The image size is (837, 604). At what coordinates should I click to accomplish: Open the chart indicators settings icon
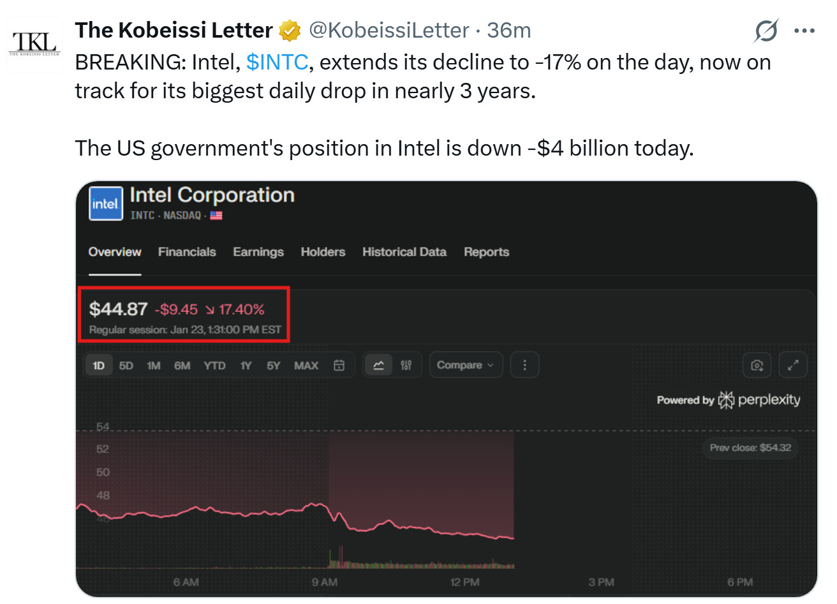(406, 365)
